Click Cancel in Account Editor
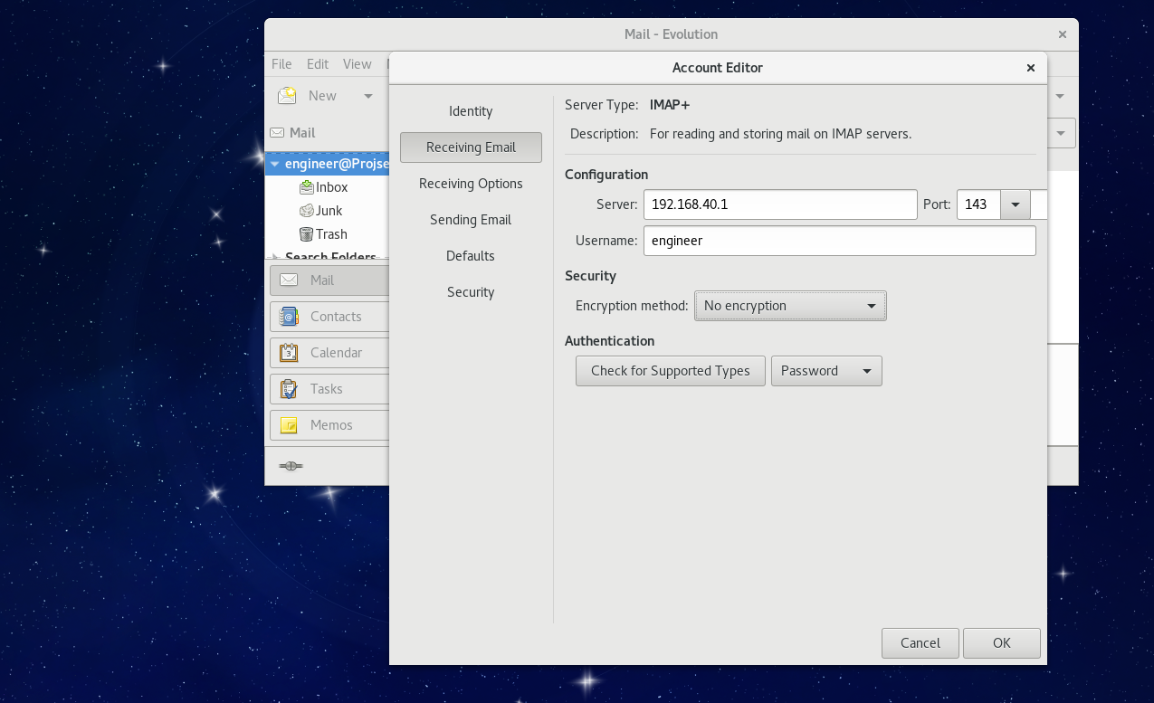Screen dimensions: 1154x703 click(920, 643)
